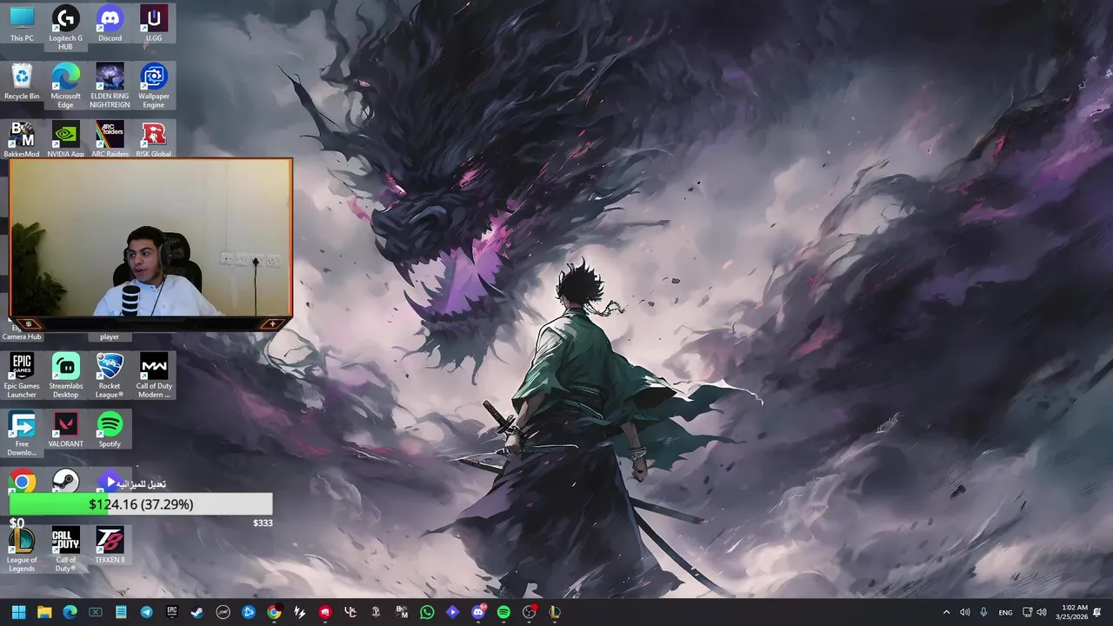Screen dimensions: 1113x626
Task: Select the This PC desktop icon
Action: tap(22, 23)
